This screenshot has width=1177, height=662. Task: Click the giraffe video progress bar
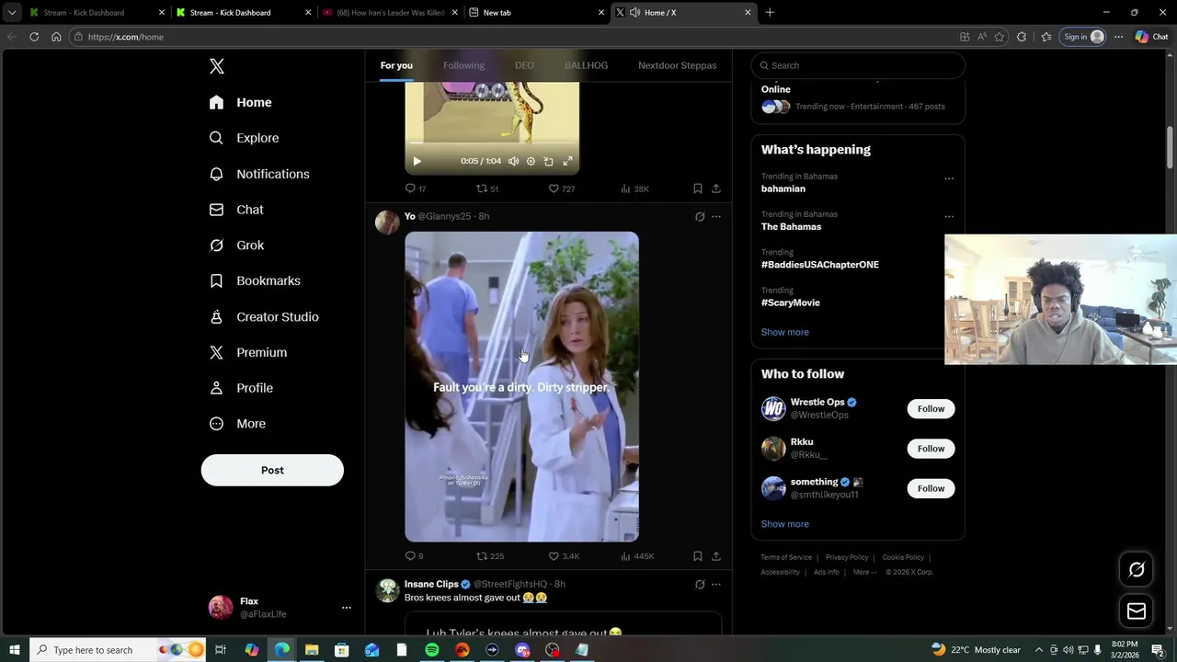[492, 143]
